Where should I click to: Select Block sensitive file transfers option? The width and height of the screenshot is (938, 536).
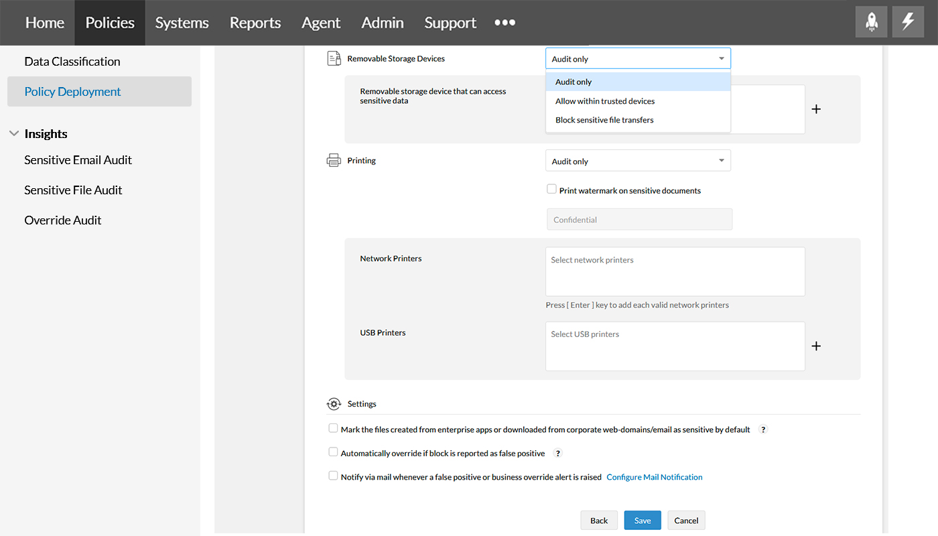[604, 120]
